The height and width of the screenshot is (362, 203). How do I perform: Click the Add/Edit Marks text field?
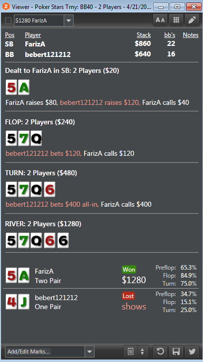point(45,352)
